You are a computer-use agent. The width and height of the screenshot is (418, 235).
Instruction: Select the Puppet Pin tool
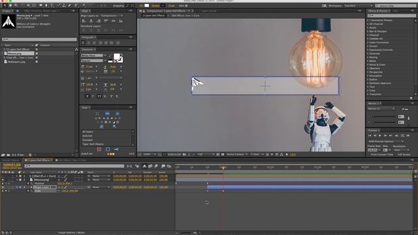tap(84, 5)
